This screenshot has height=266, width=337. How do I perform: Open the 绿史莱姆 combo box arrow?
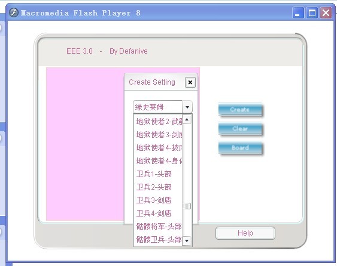pos(187,107)
